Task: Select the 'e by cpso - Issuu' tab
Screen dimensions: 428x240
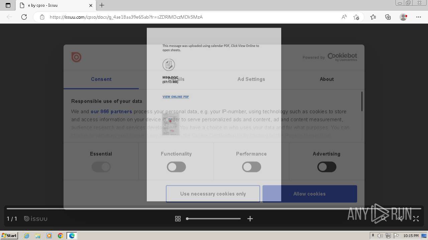Action: pos(56,5)
